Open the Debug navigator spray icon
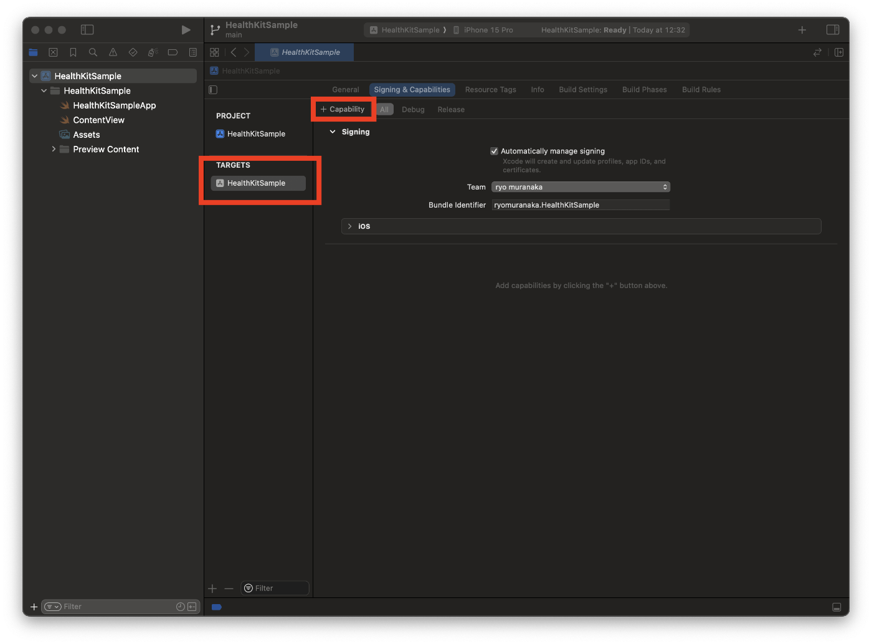 coord(153,52)
